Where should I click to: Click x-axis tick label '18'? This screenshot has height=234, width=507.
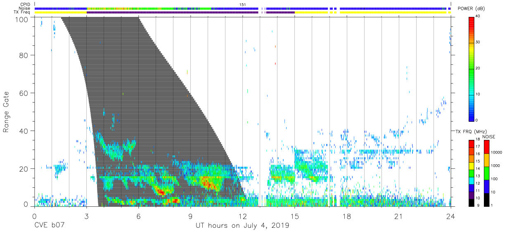347,216
